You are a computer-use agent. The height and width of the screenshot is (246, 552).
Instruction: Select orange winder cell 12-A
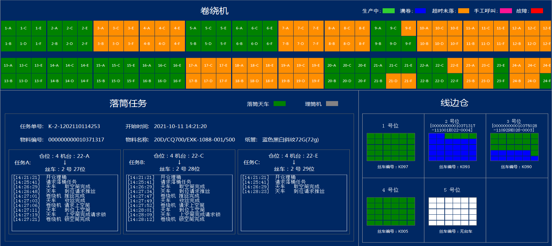pos(517,28)
